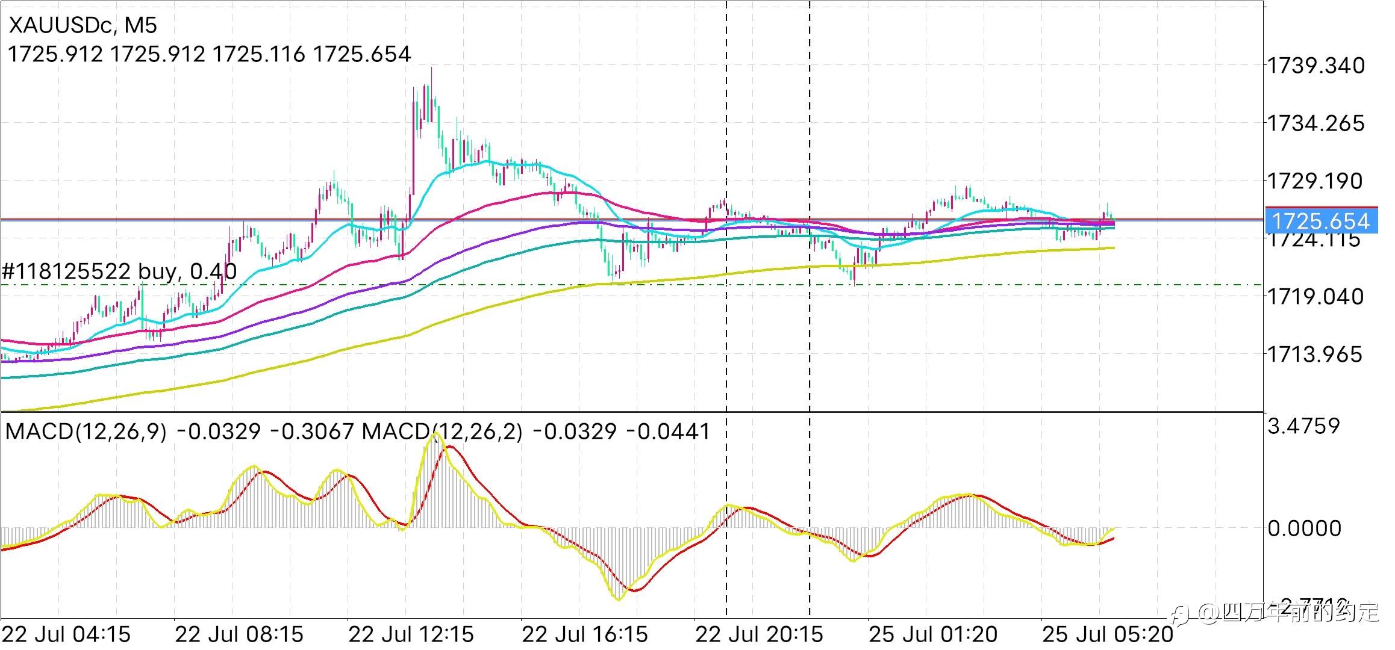Image resolution: width=1395 pixels, height=650 pixels.
Task: Click the 1719.040 price scale label
Action: (1315, 297)
